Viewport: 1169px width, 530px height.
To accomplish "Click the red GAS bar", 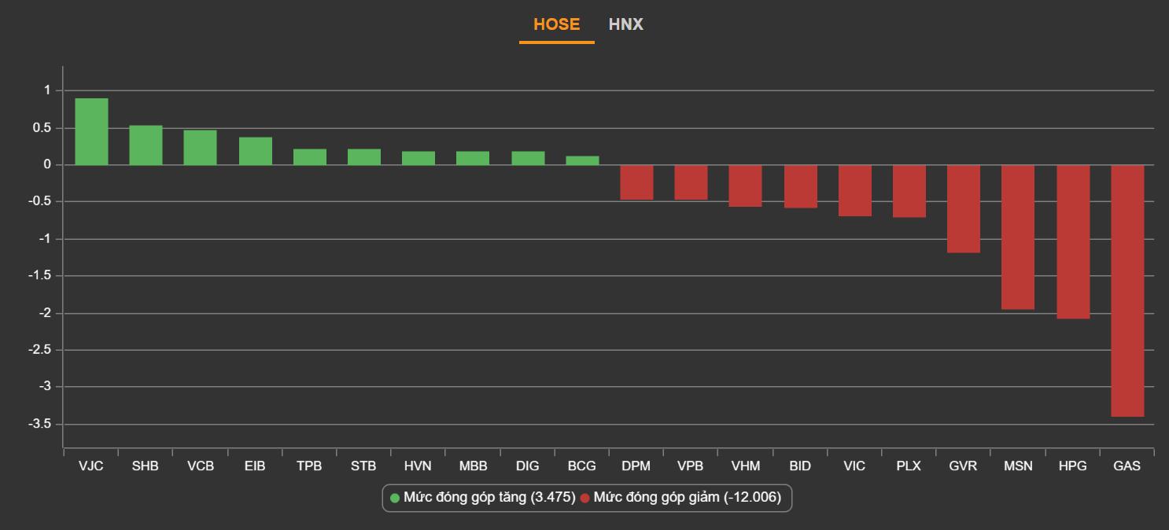I will 1127,291.
